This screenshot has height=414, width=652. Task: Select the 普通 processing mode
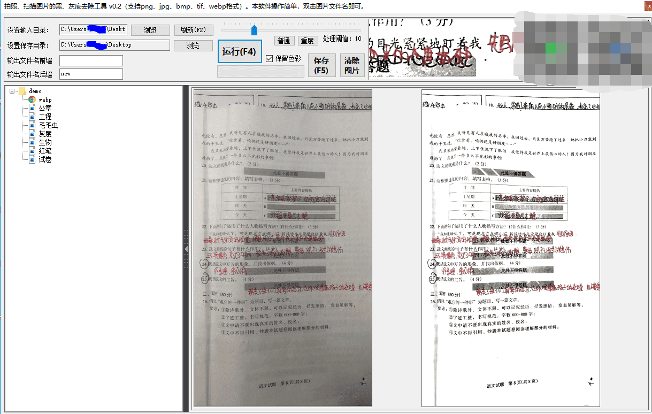click(x=284, y=40)
